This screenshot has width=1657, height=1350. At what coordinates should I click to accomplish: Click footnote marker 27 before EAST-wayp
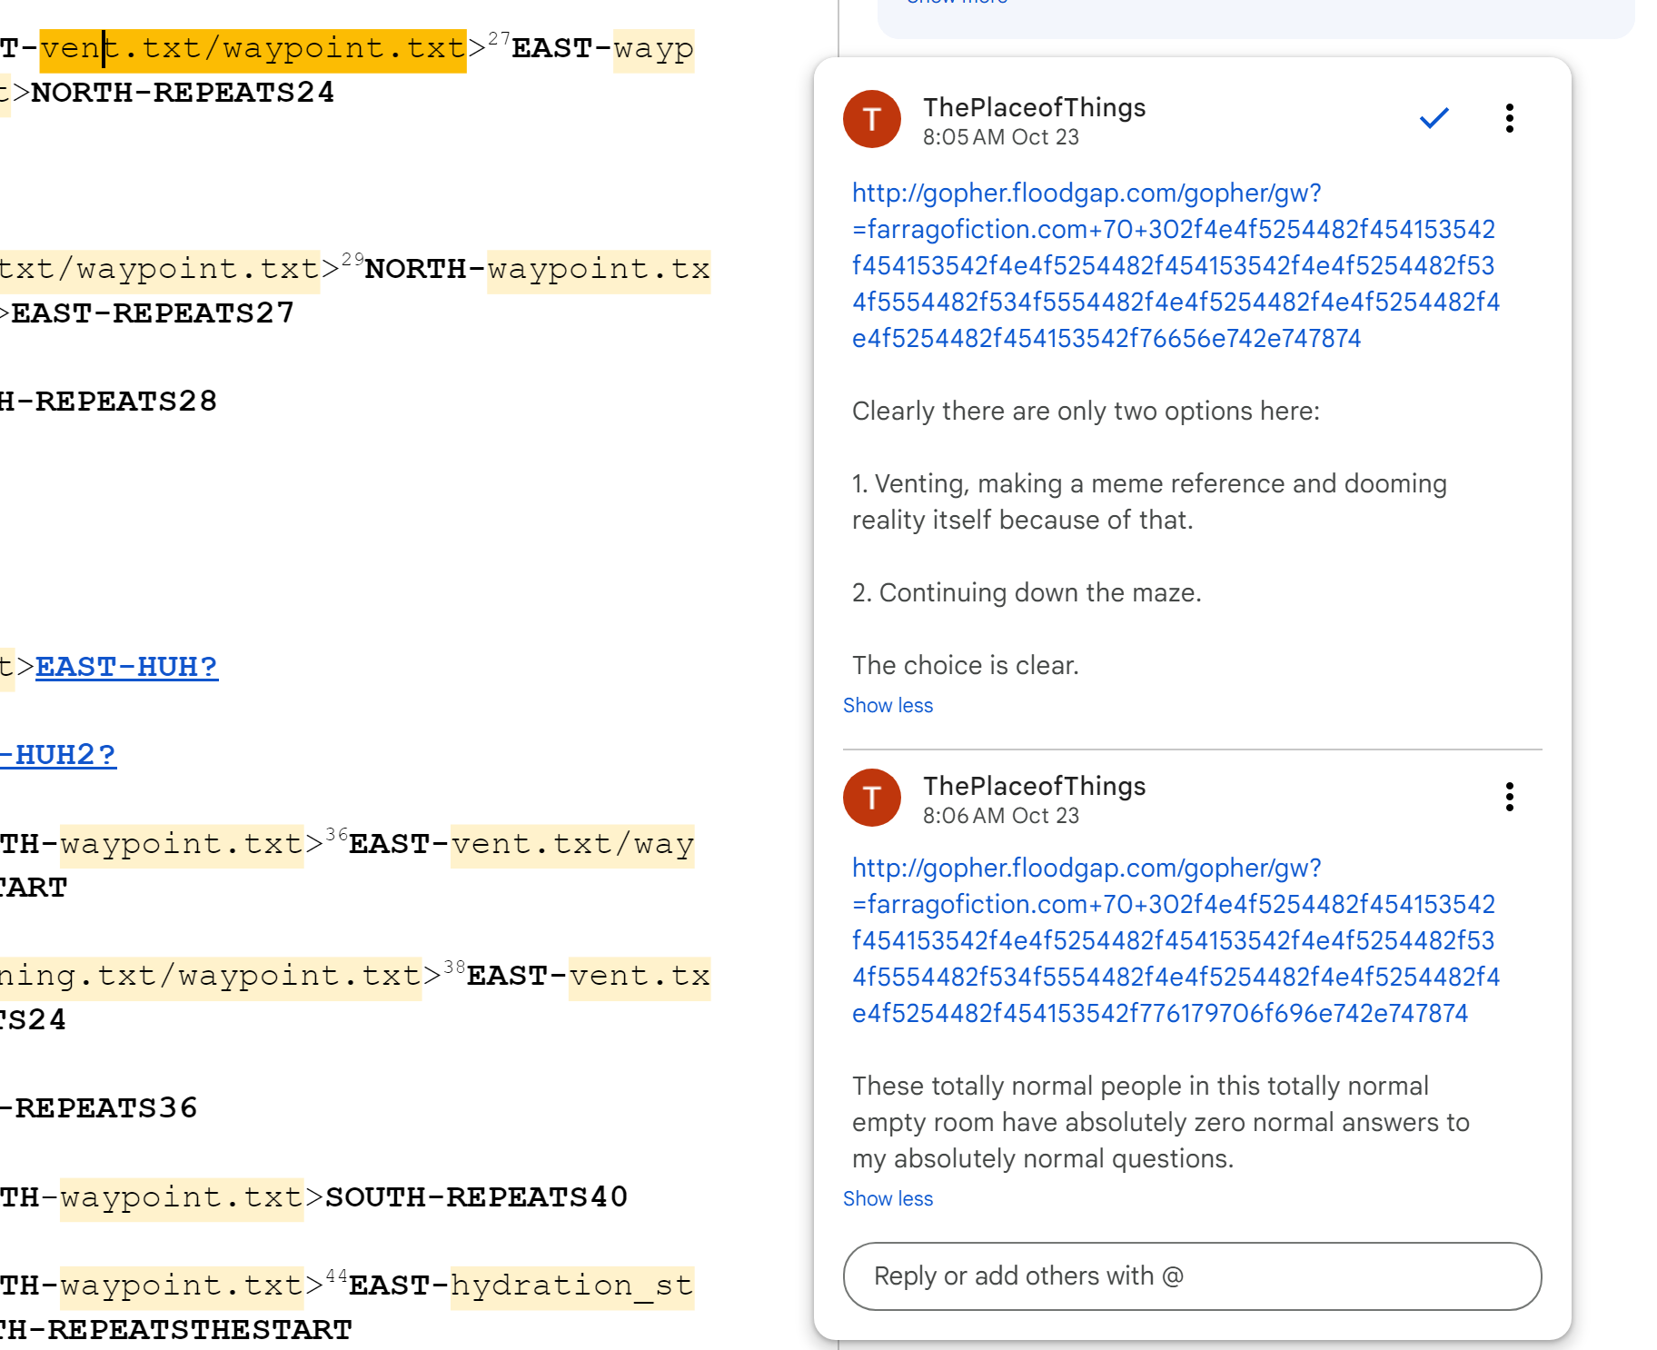pyautogui.click(x=499, y=39)
